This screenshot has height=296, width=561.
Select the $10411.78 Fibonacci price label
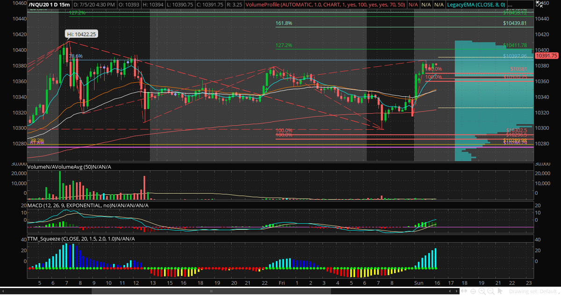tap(516, 45)
